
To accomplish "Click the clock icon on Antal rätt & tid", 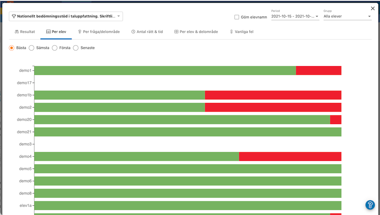I will (133, 32).
